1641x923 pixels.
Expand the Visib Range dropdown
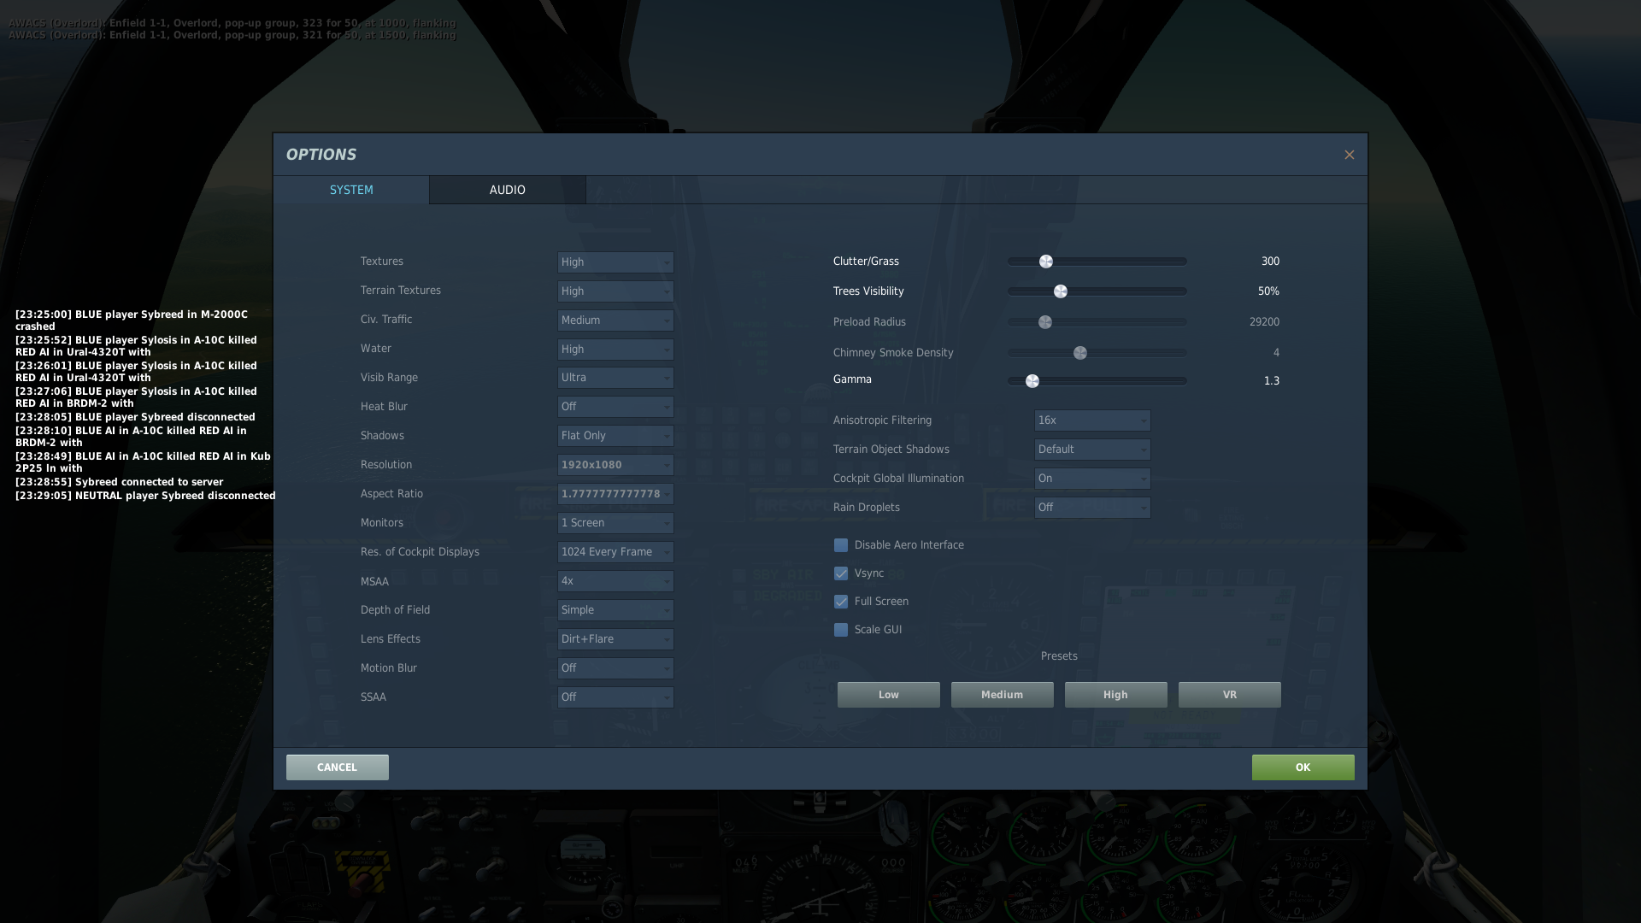[x=615, y=378]
